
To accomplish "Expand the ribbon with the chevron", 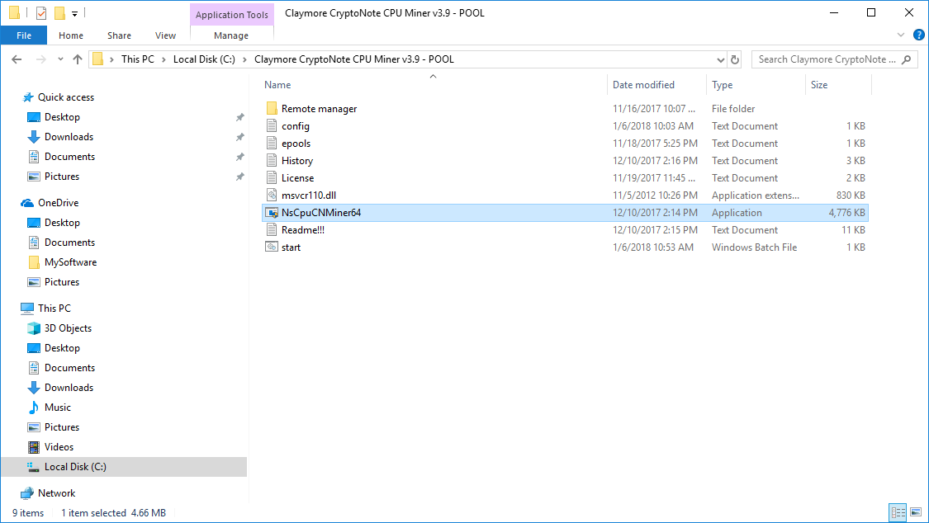I will click(901, 35).
